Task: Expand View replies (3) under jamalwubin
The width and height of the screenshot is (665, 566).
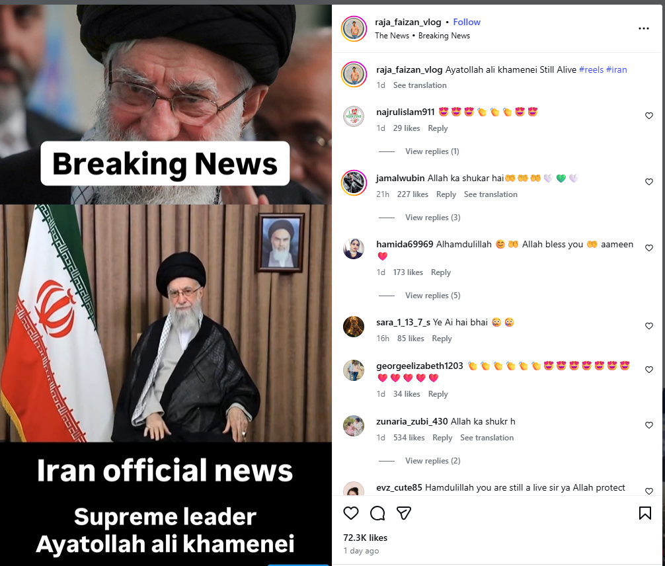Action: (432, 218)
